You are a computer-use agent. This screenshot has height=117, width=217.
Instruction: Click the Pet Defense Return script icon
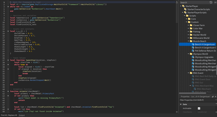click(x=193, y=51)
